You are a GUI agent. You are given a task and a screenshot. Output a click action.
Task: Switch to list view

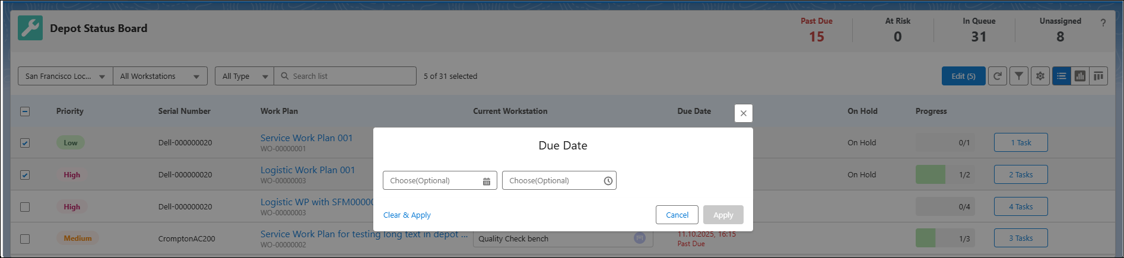[x=1062, y=76]
